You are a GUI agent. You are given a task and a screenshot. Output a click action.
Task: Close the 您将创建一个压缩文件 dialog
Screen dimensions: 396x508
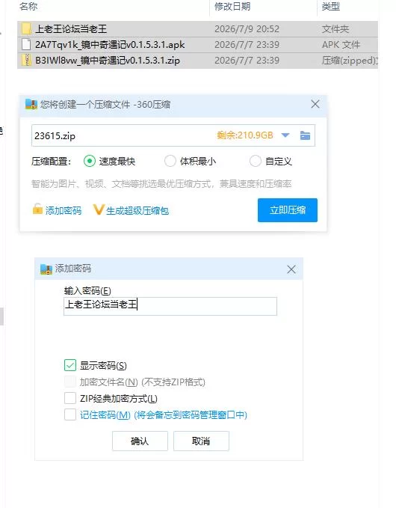(315, 104)
